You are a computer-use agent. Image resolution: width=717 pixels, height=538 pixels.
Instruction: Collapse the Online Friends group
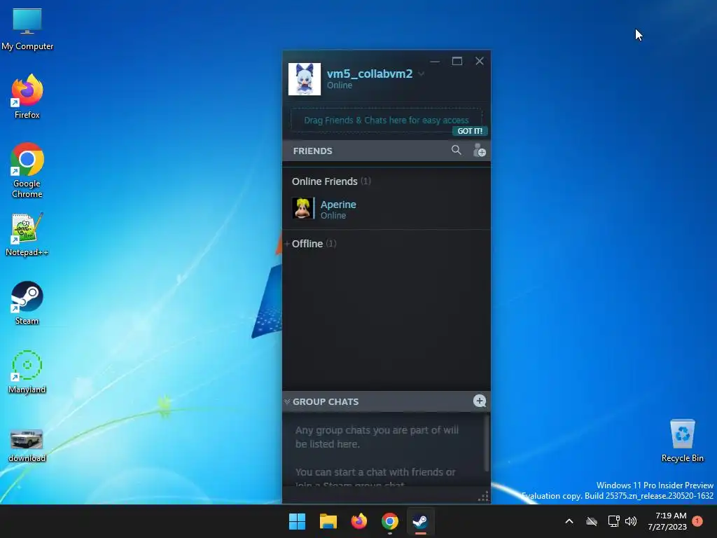pos(331,181)
